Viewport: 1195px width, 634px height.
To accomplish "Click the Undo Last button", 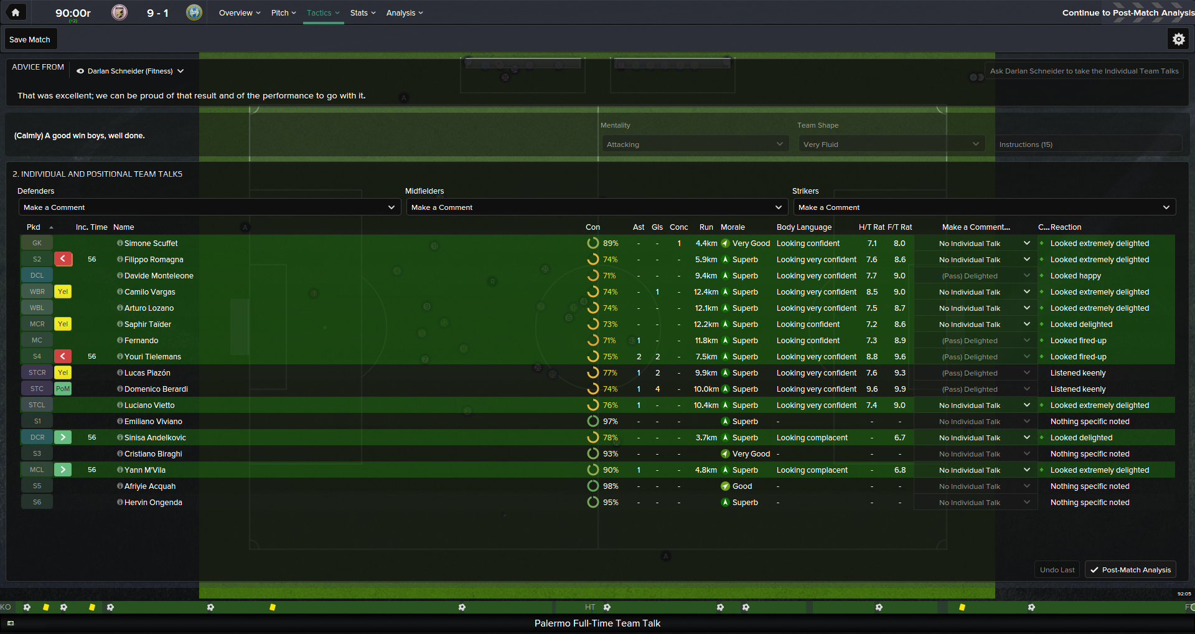I will pyautogui.click(x=1057, y=569).
